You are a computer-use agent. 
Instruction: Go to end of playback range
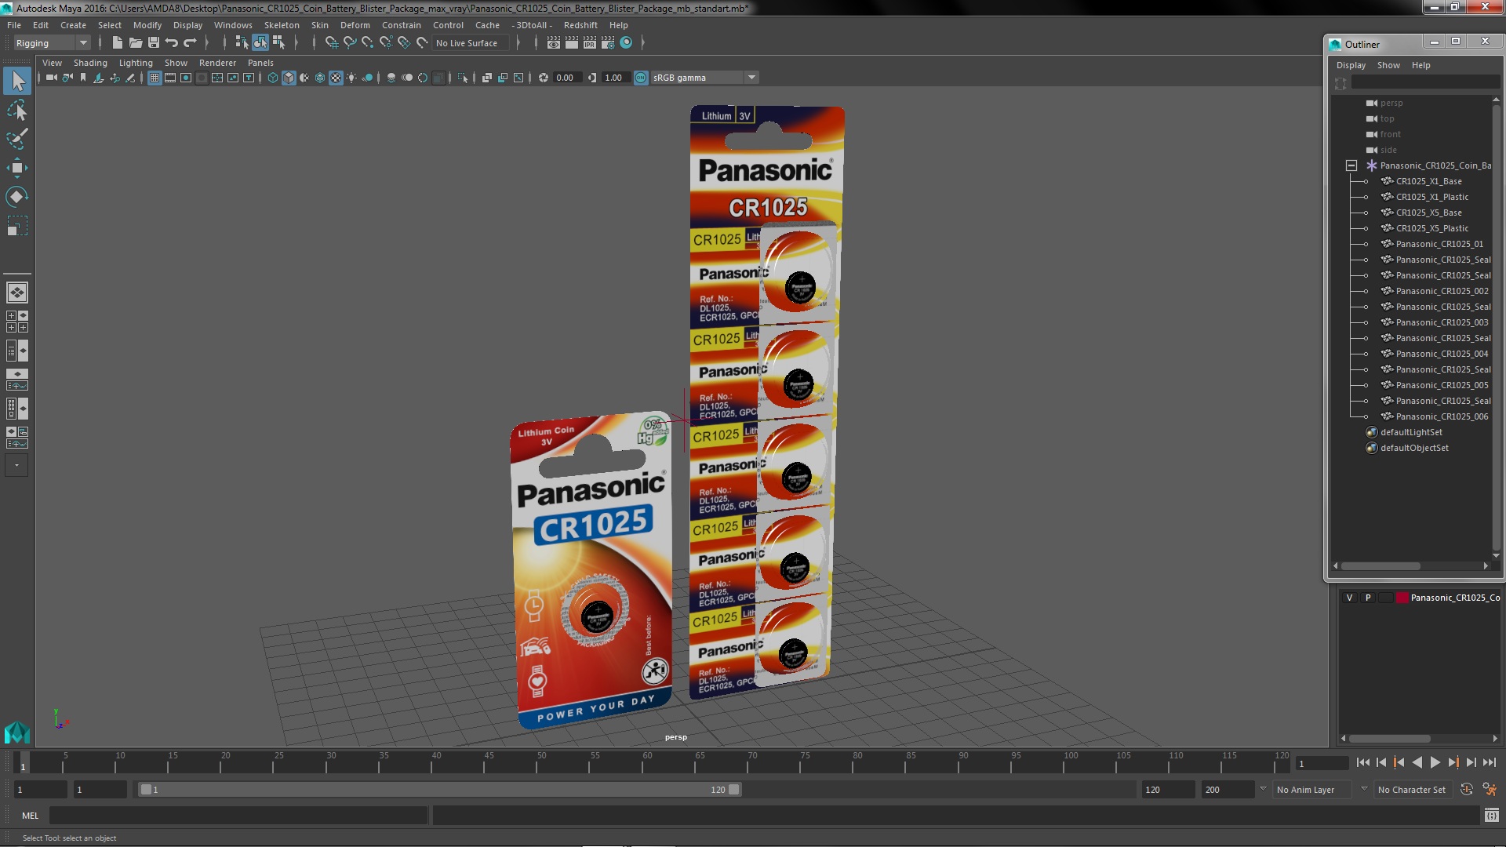click(x=1489, y=762)
